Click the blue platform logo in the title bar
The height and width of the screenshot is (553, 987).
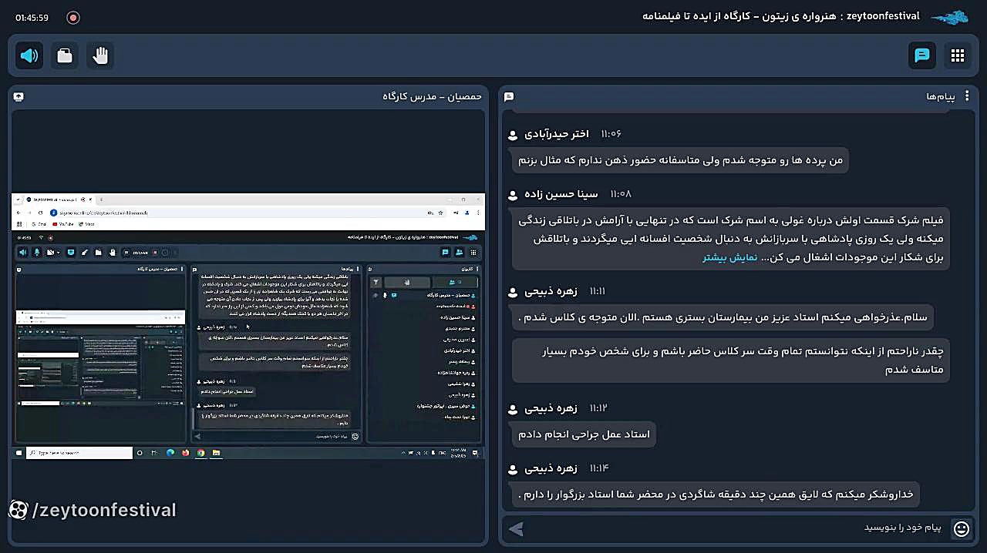949,17
